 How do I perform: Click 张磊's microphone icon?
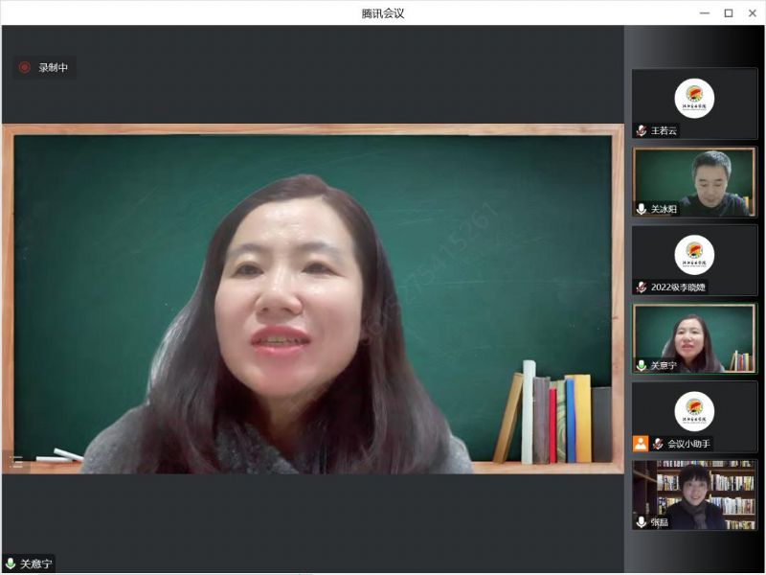(x=642, y=522)
